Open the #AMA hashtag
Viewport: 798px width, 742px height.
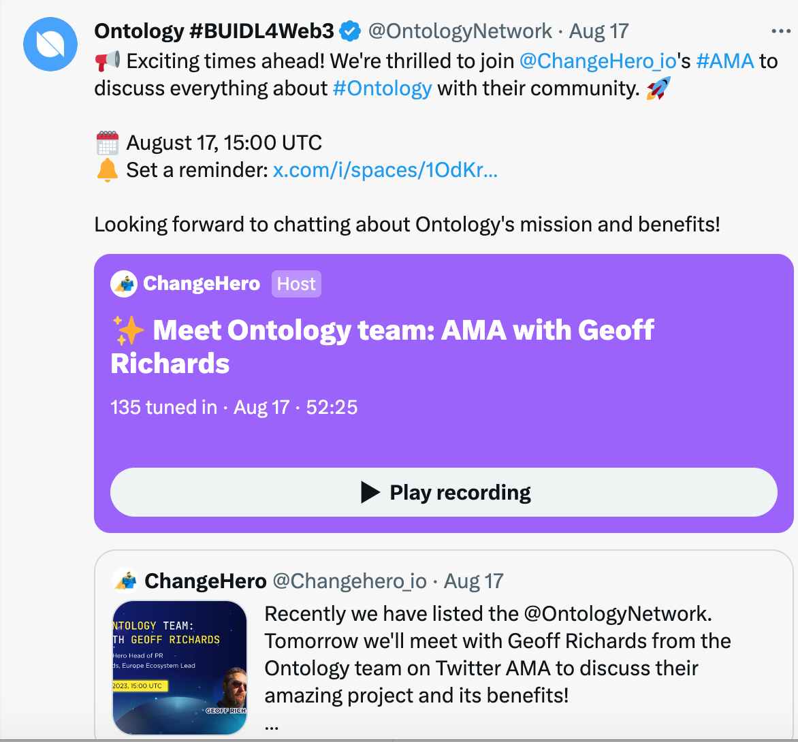click(725, 61)
